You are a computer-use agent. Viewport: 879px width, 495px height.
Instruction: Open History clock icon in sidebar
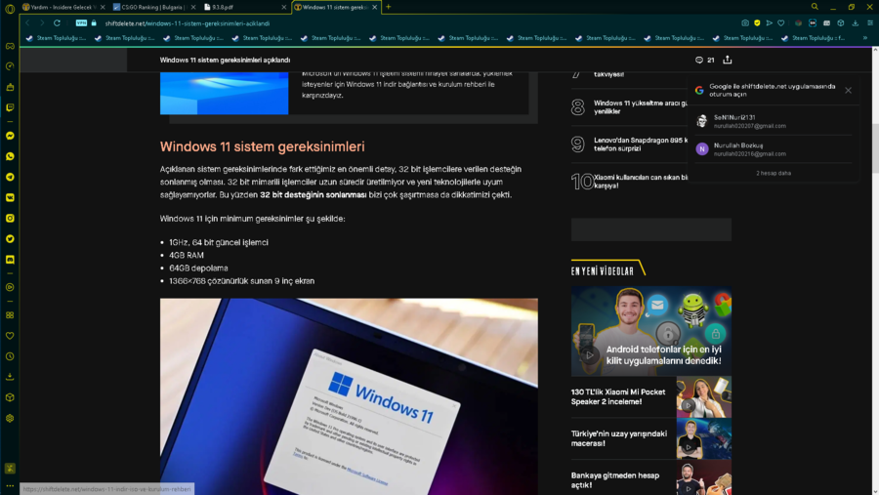point(10,356)
